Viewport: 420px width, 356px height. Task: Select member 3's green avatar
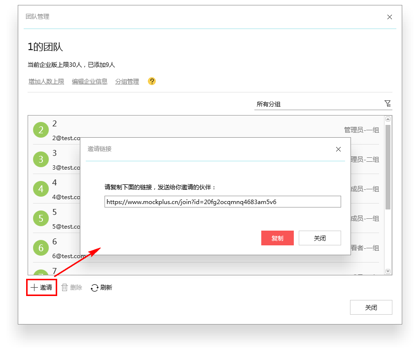click(x=41, y=159)
